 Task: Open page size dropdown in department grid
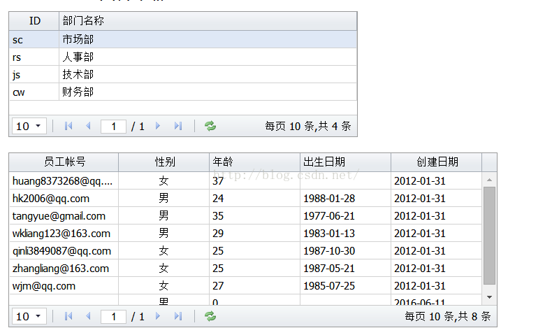pyautogui.click(x=29, y=127)
